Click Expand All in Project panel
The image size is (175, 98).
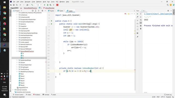click(x=36, y=11)
